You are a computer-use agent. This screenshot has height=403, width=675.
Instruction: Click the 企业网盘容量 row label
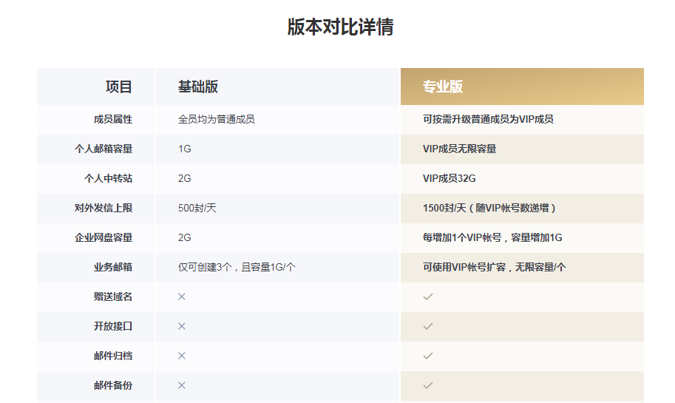coord(104,237)
